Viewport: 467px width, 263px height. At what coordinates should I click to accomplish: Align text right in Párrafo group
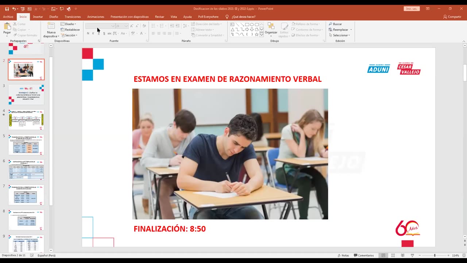click(x=164, y=33)
